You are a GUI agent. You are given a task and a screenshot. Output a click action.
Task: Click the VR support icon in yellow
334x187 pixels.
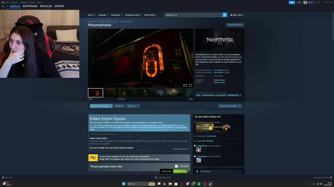click(93, 158)
